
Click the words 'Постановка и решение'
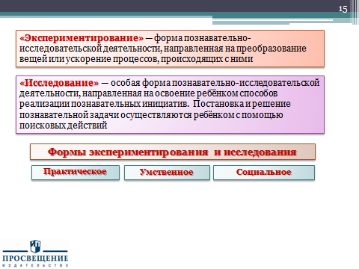(x=242, y=104)
